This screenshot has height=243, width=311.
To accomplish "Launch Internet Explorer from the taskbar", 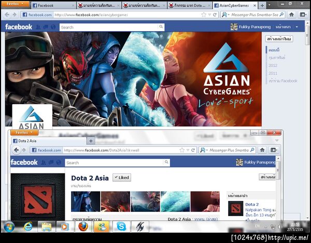I will coord(28,226).
